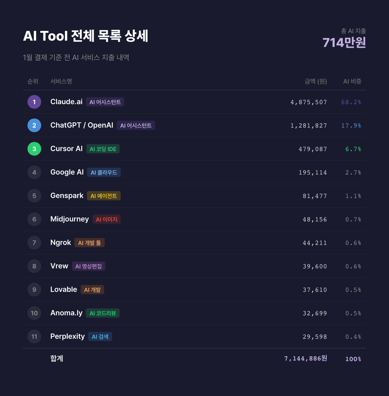Click the AI 클라우드 tag on Google AI
Image resolution: width=389 pixels, height=396 pixels.
click(x=104, y=173)
